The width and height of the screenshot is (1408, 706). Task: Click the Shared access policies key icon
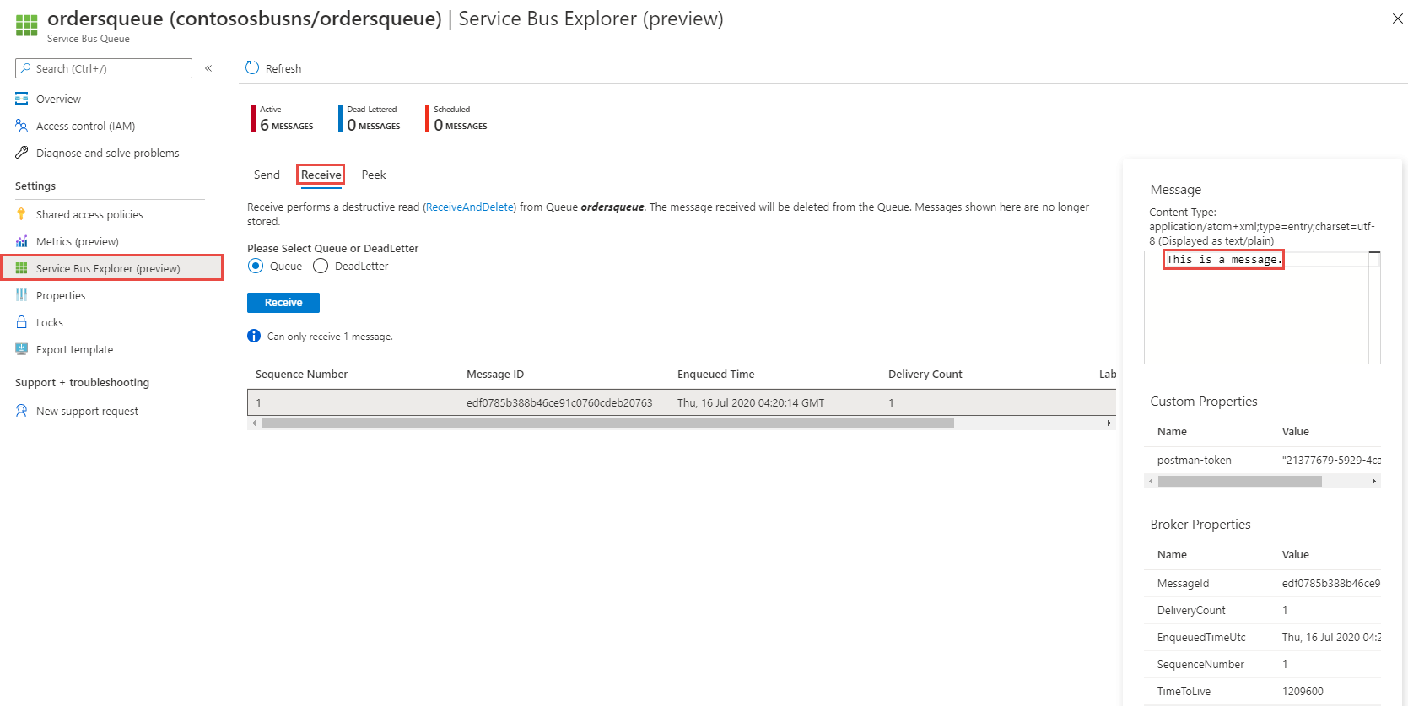pos(22,214)
